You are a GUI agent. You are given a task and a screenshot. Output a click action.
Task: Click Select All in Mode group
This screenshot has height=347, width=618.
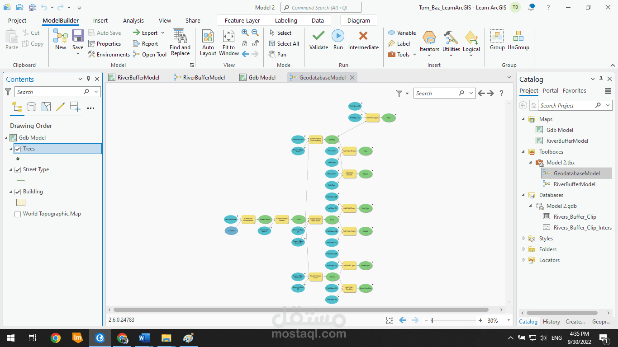pyautogui.click(x=284, y=44)
